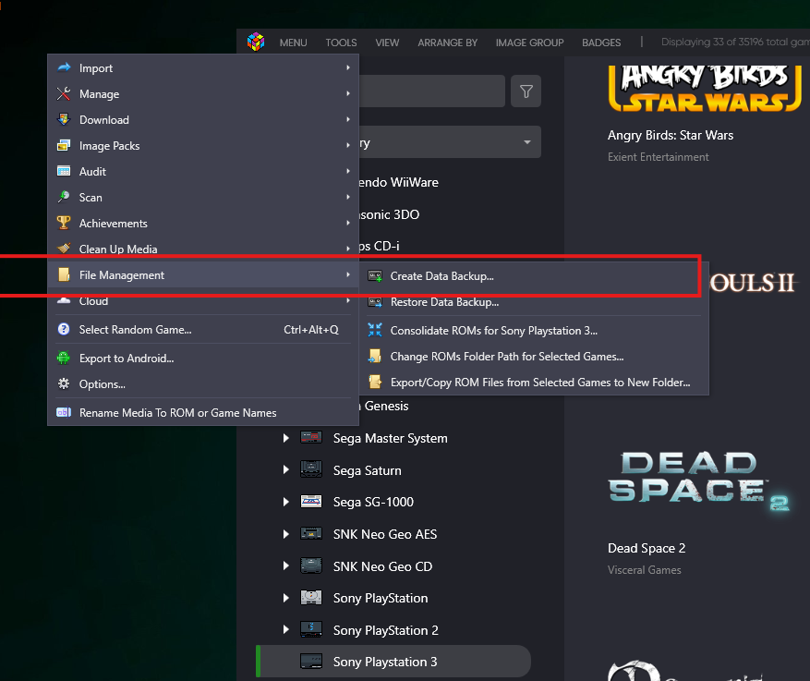810x681 pixels.
Task: Open the Image Packs submenu
Action: pos(203,145)
